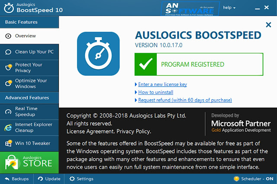Open the How to uninstall link
Image resolution: width=277 pixels, height=184 pixels.
pos(156,92)
